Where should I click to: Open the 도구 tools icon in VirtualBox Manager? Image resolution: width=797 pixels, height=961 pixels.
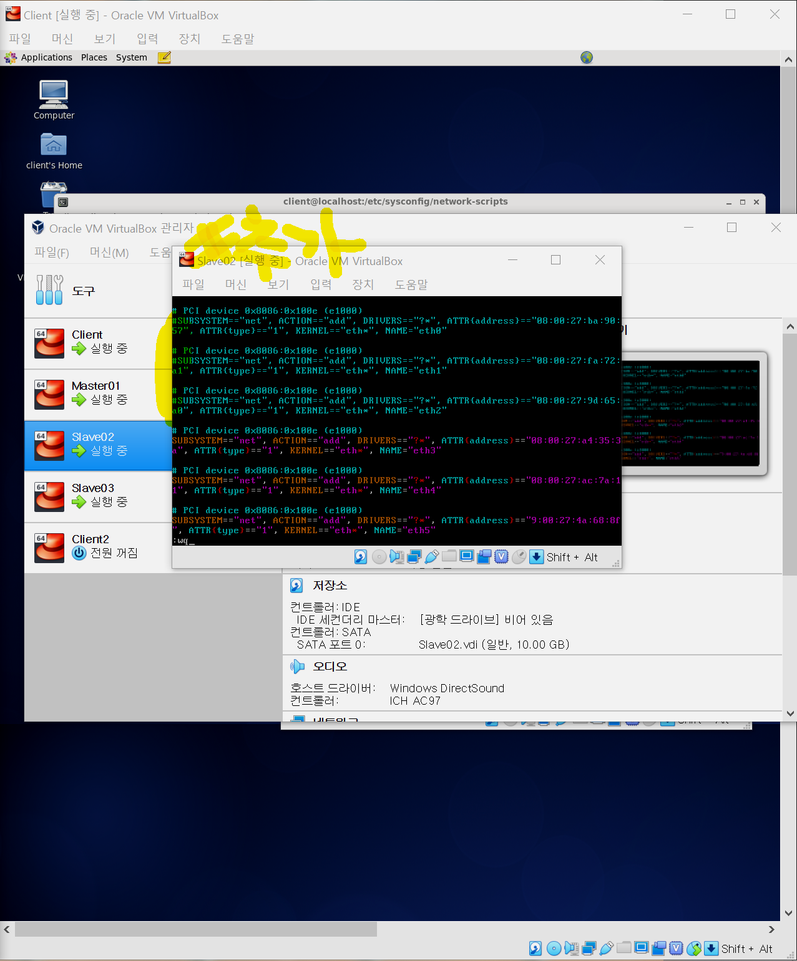pos(49,290)
